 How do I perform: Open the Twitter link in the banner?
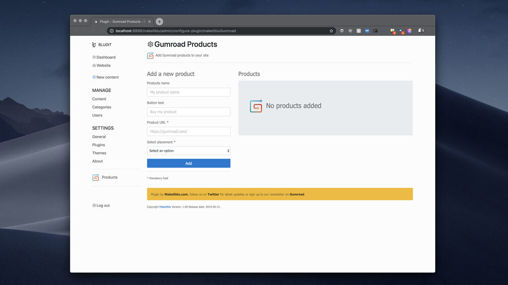tap(213, 194)
